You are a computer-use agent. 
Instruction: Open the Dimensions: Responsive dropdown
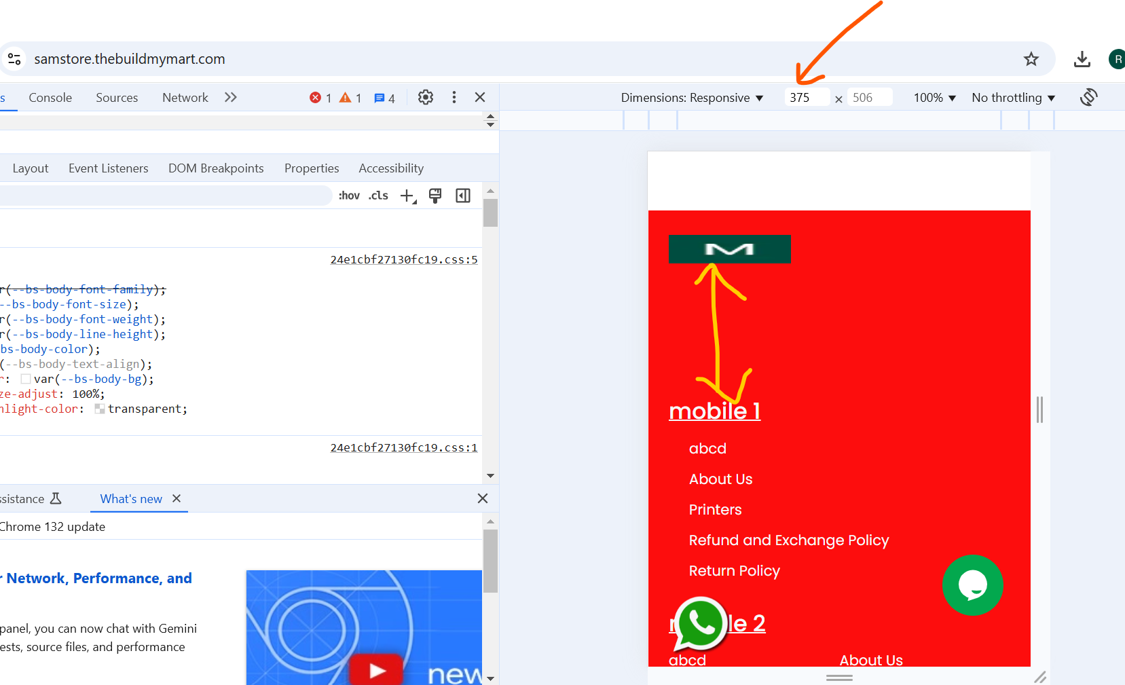(692, 98)
